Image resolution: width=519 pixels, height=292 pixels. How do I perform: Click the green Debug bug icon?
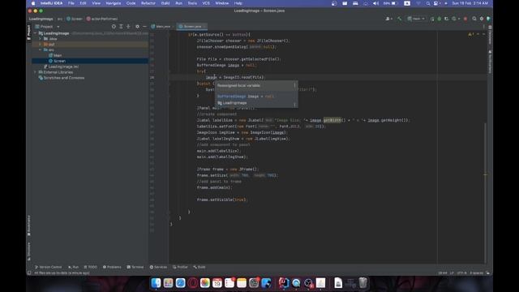pyautogui.click(x=440, y=19)
